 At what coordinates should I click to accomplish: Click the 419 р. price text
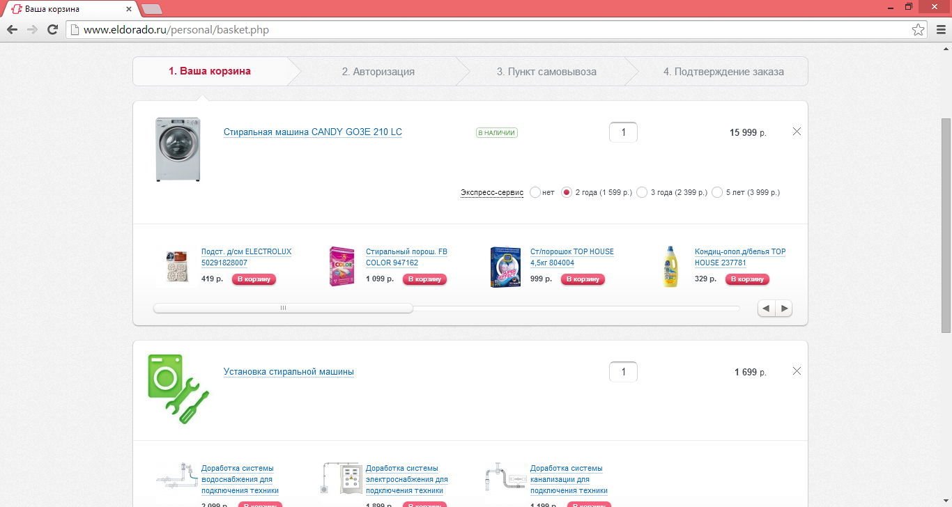tap(213, 279)
